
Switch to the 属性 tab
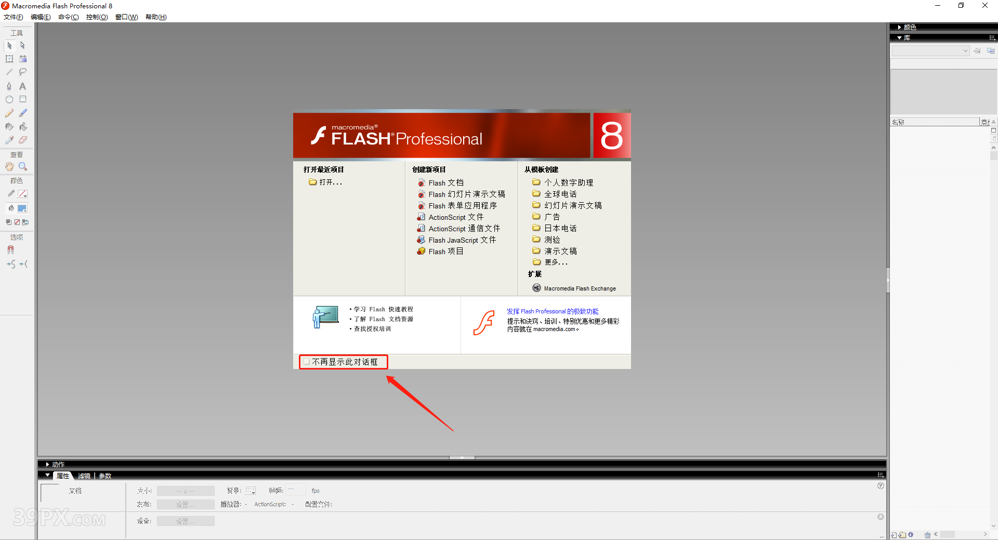[x=63, y=476]
